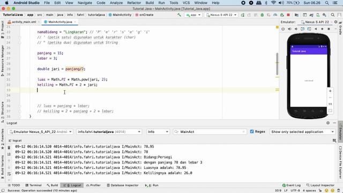This screenshot has width=343, height=193.
Task: Open the TODO tool window
Action: click(x=14, y=185)
